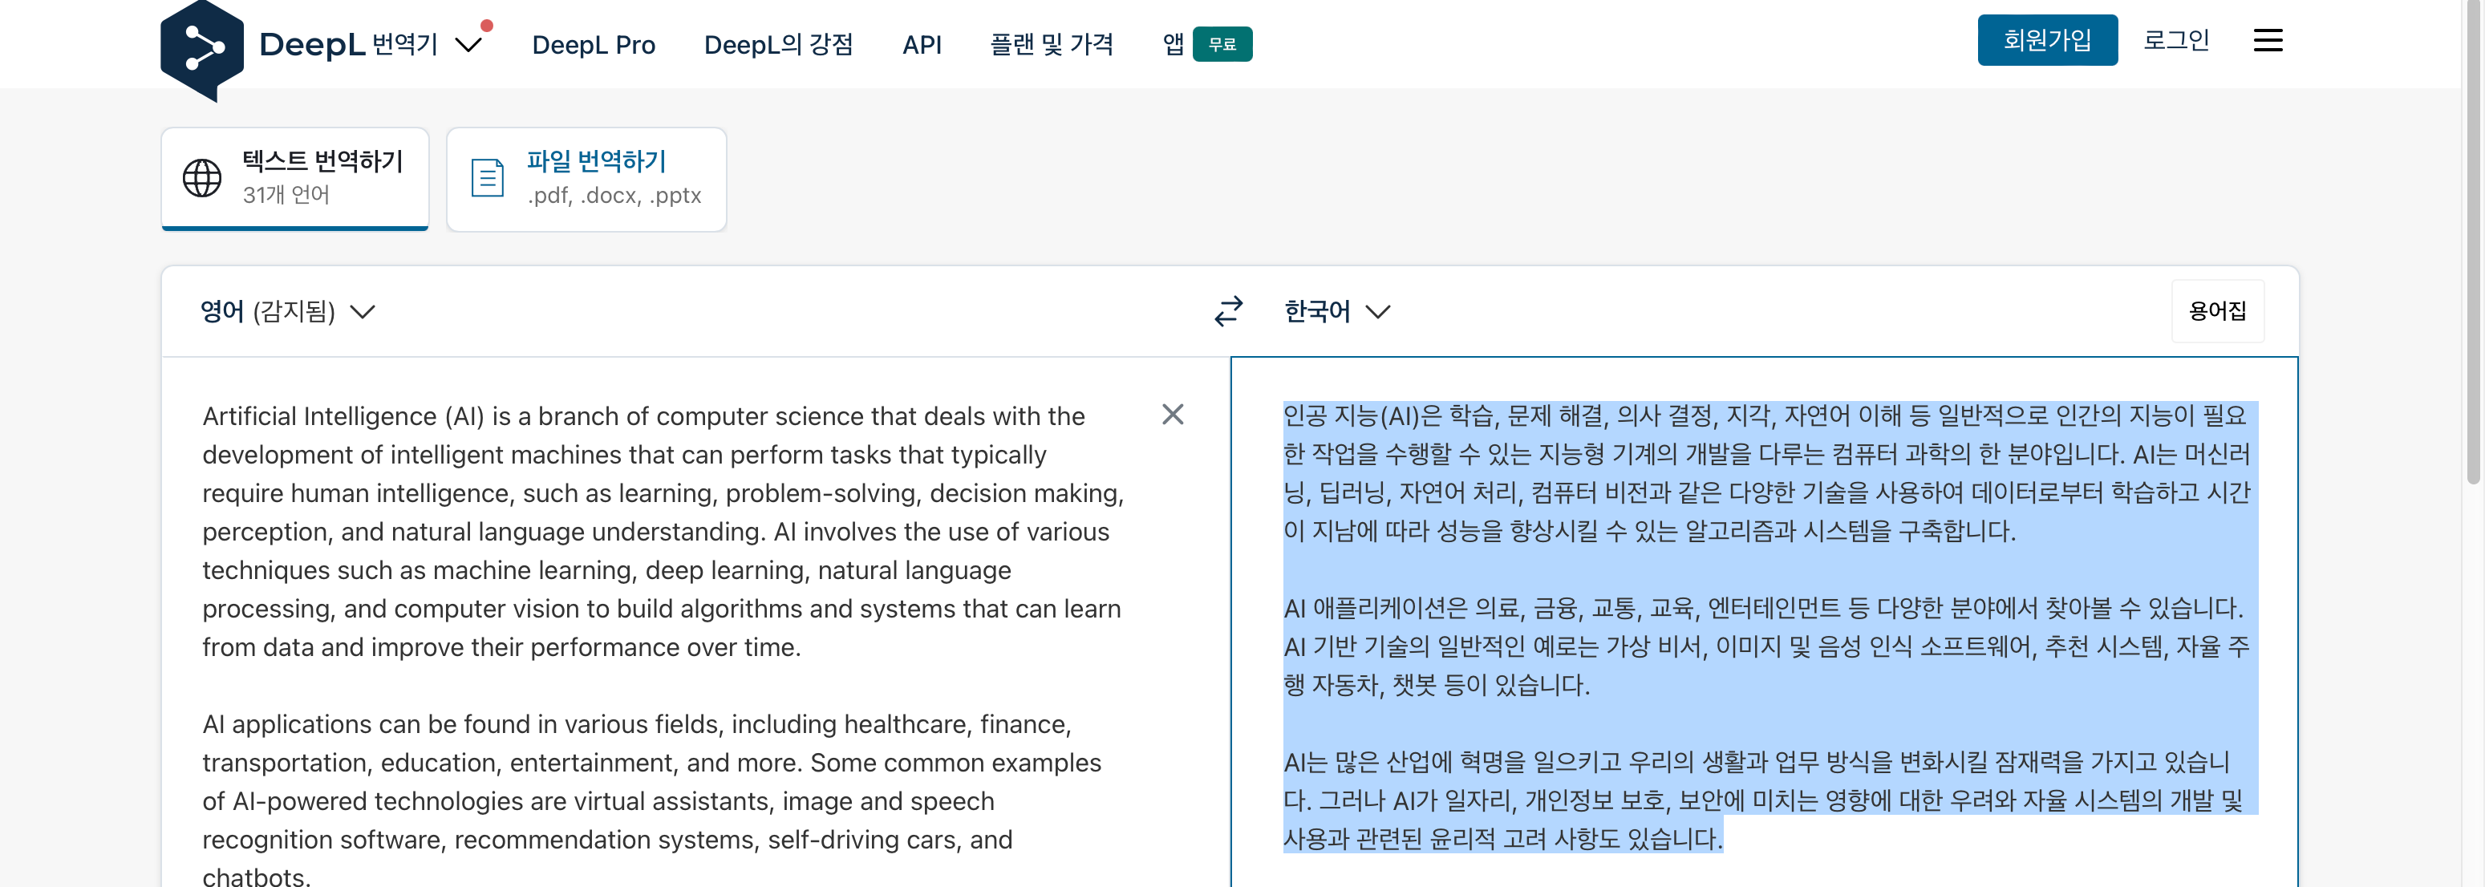The height and width of the screenshot is (887, 2485).
Task: Click the 회원가입 sign-up button
Action: pyautogui.click(x=2046, y=40)
